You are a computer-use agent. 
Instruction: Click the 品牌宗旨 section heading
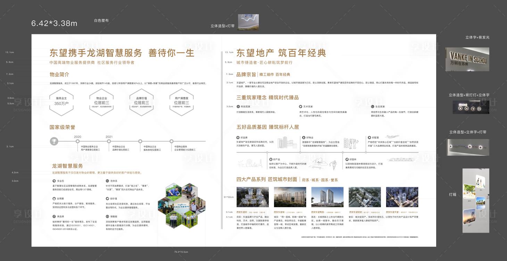(246, 74)
